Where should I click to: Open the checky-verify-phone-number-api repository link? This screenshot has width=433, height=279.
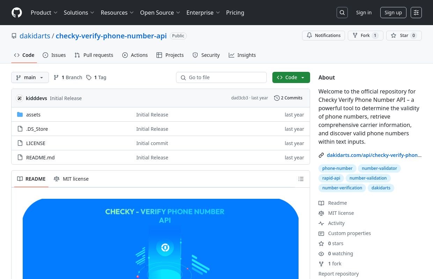[111, 36]
